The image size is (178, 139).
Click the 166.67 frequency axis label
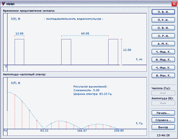click(82, 130)
